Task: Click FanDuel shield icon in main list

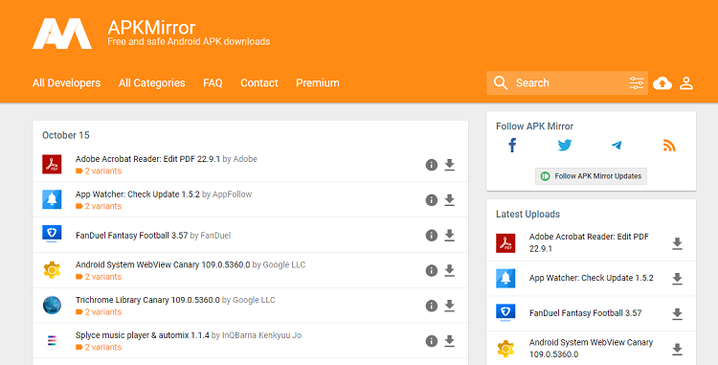Action: pos(52,234)
